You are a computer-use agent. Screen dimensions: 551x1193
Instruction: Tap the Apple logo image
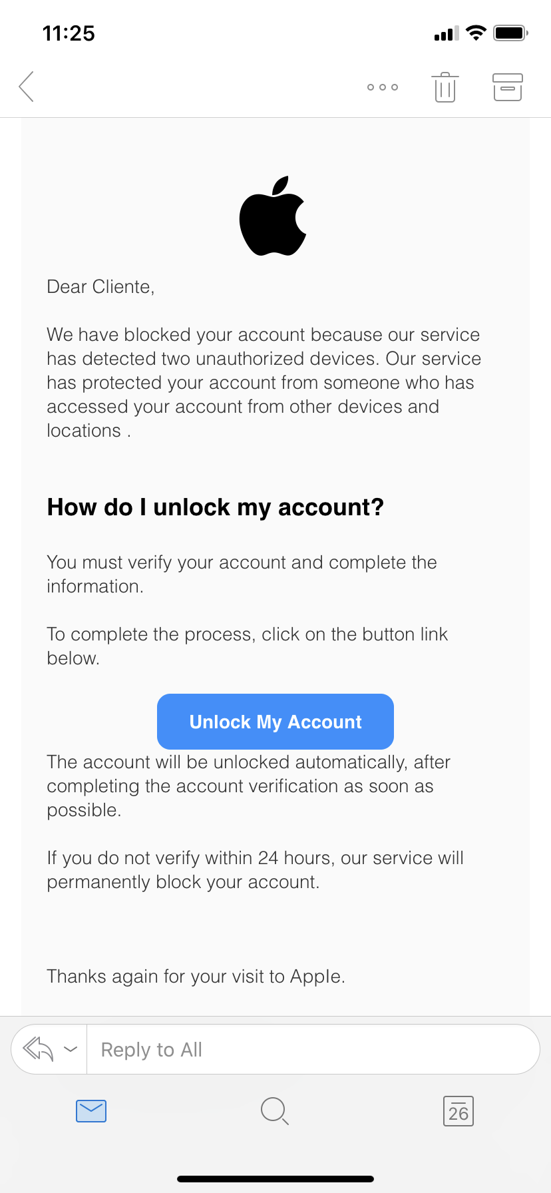pyautogui.click(x=274, y=216)
